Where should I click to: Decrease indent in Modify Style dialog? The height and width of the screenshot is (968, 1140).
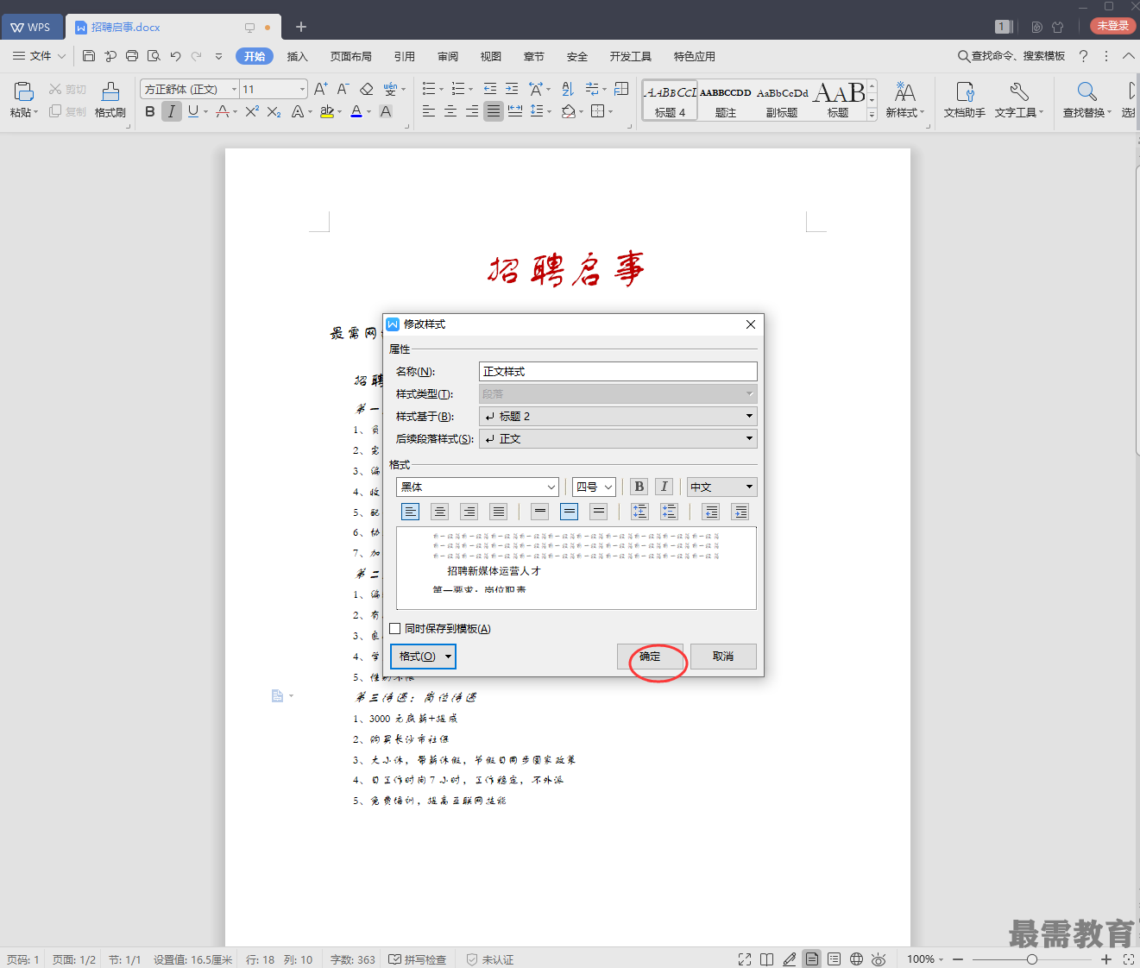pos(711,512)
